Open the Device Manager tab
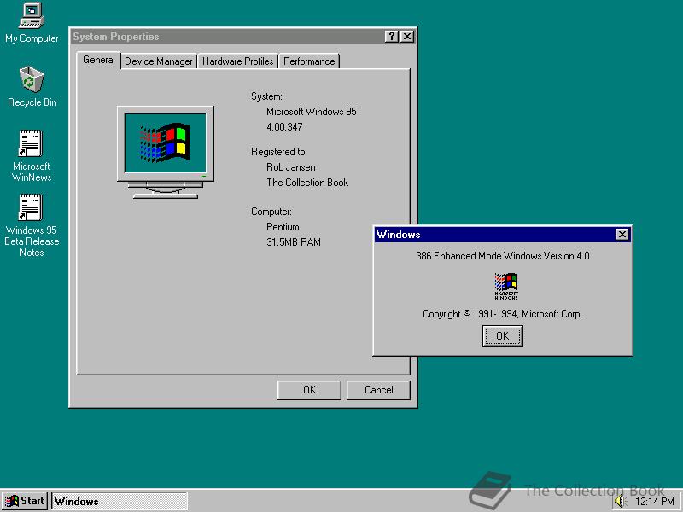This screenshot has width=683, height=512. 159,61
